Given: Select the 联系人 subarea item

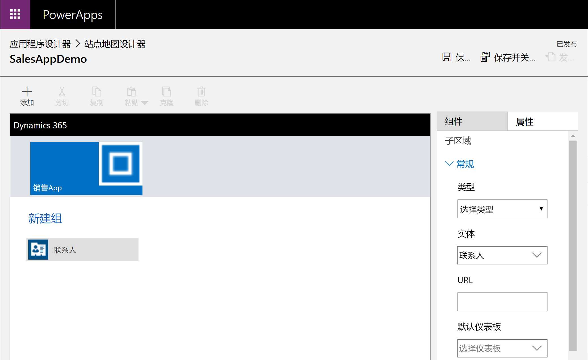Looking at the screenshot, I should click(x=82, y=249).
